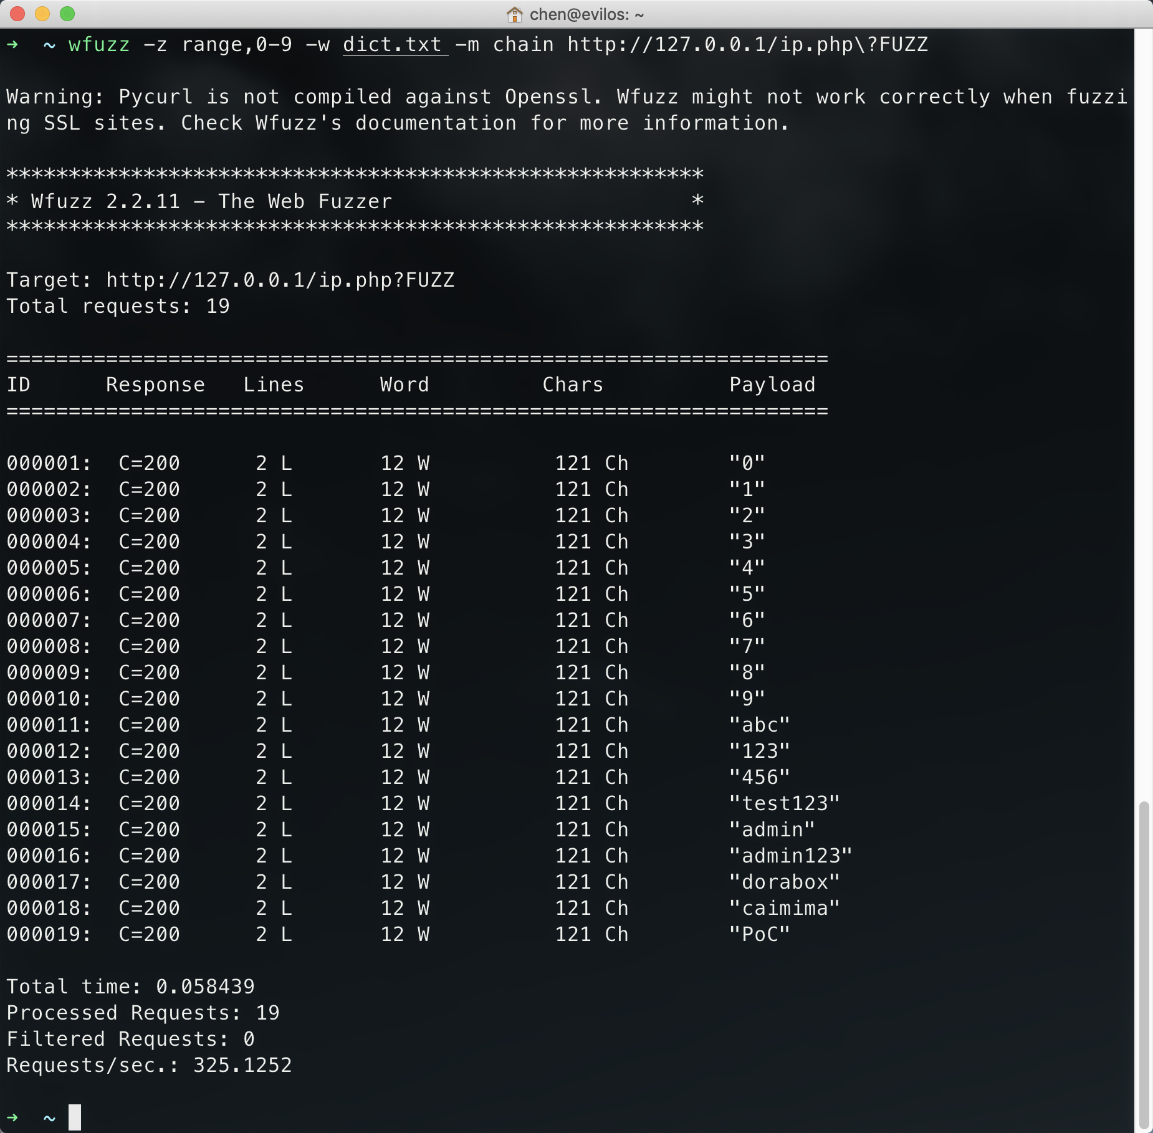
Task: Click the 'Lines' column header
Action: (274, 385)
